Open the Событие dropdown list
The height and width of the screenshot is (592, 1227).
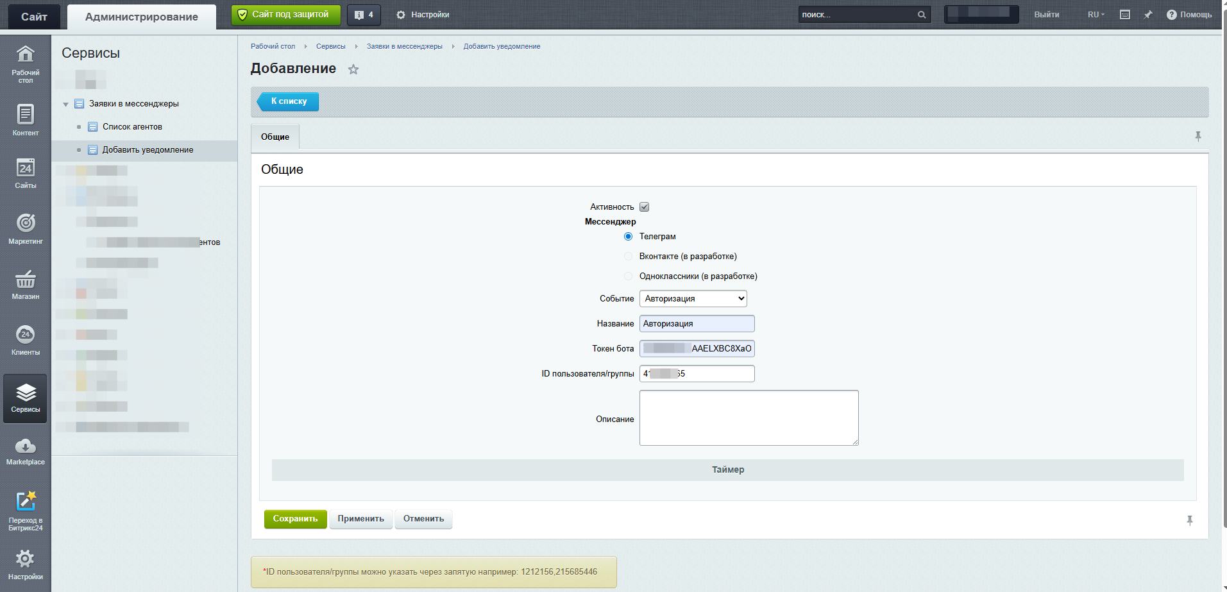pyautogui.click(x=693, y=299)
